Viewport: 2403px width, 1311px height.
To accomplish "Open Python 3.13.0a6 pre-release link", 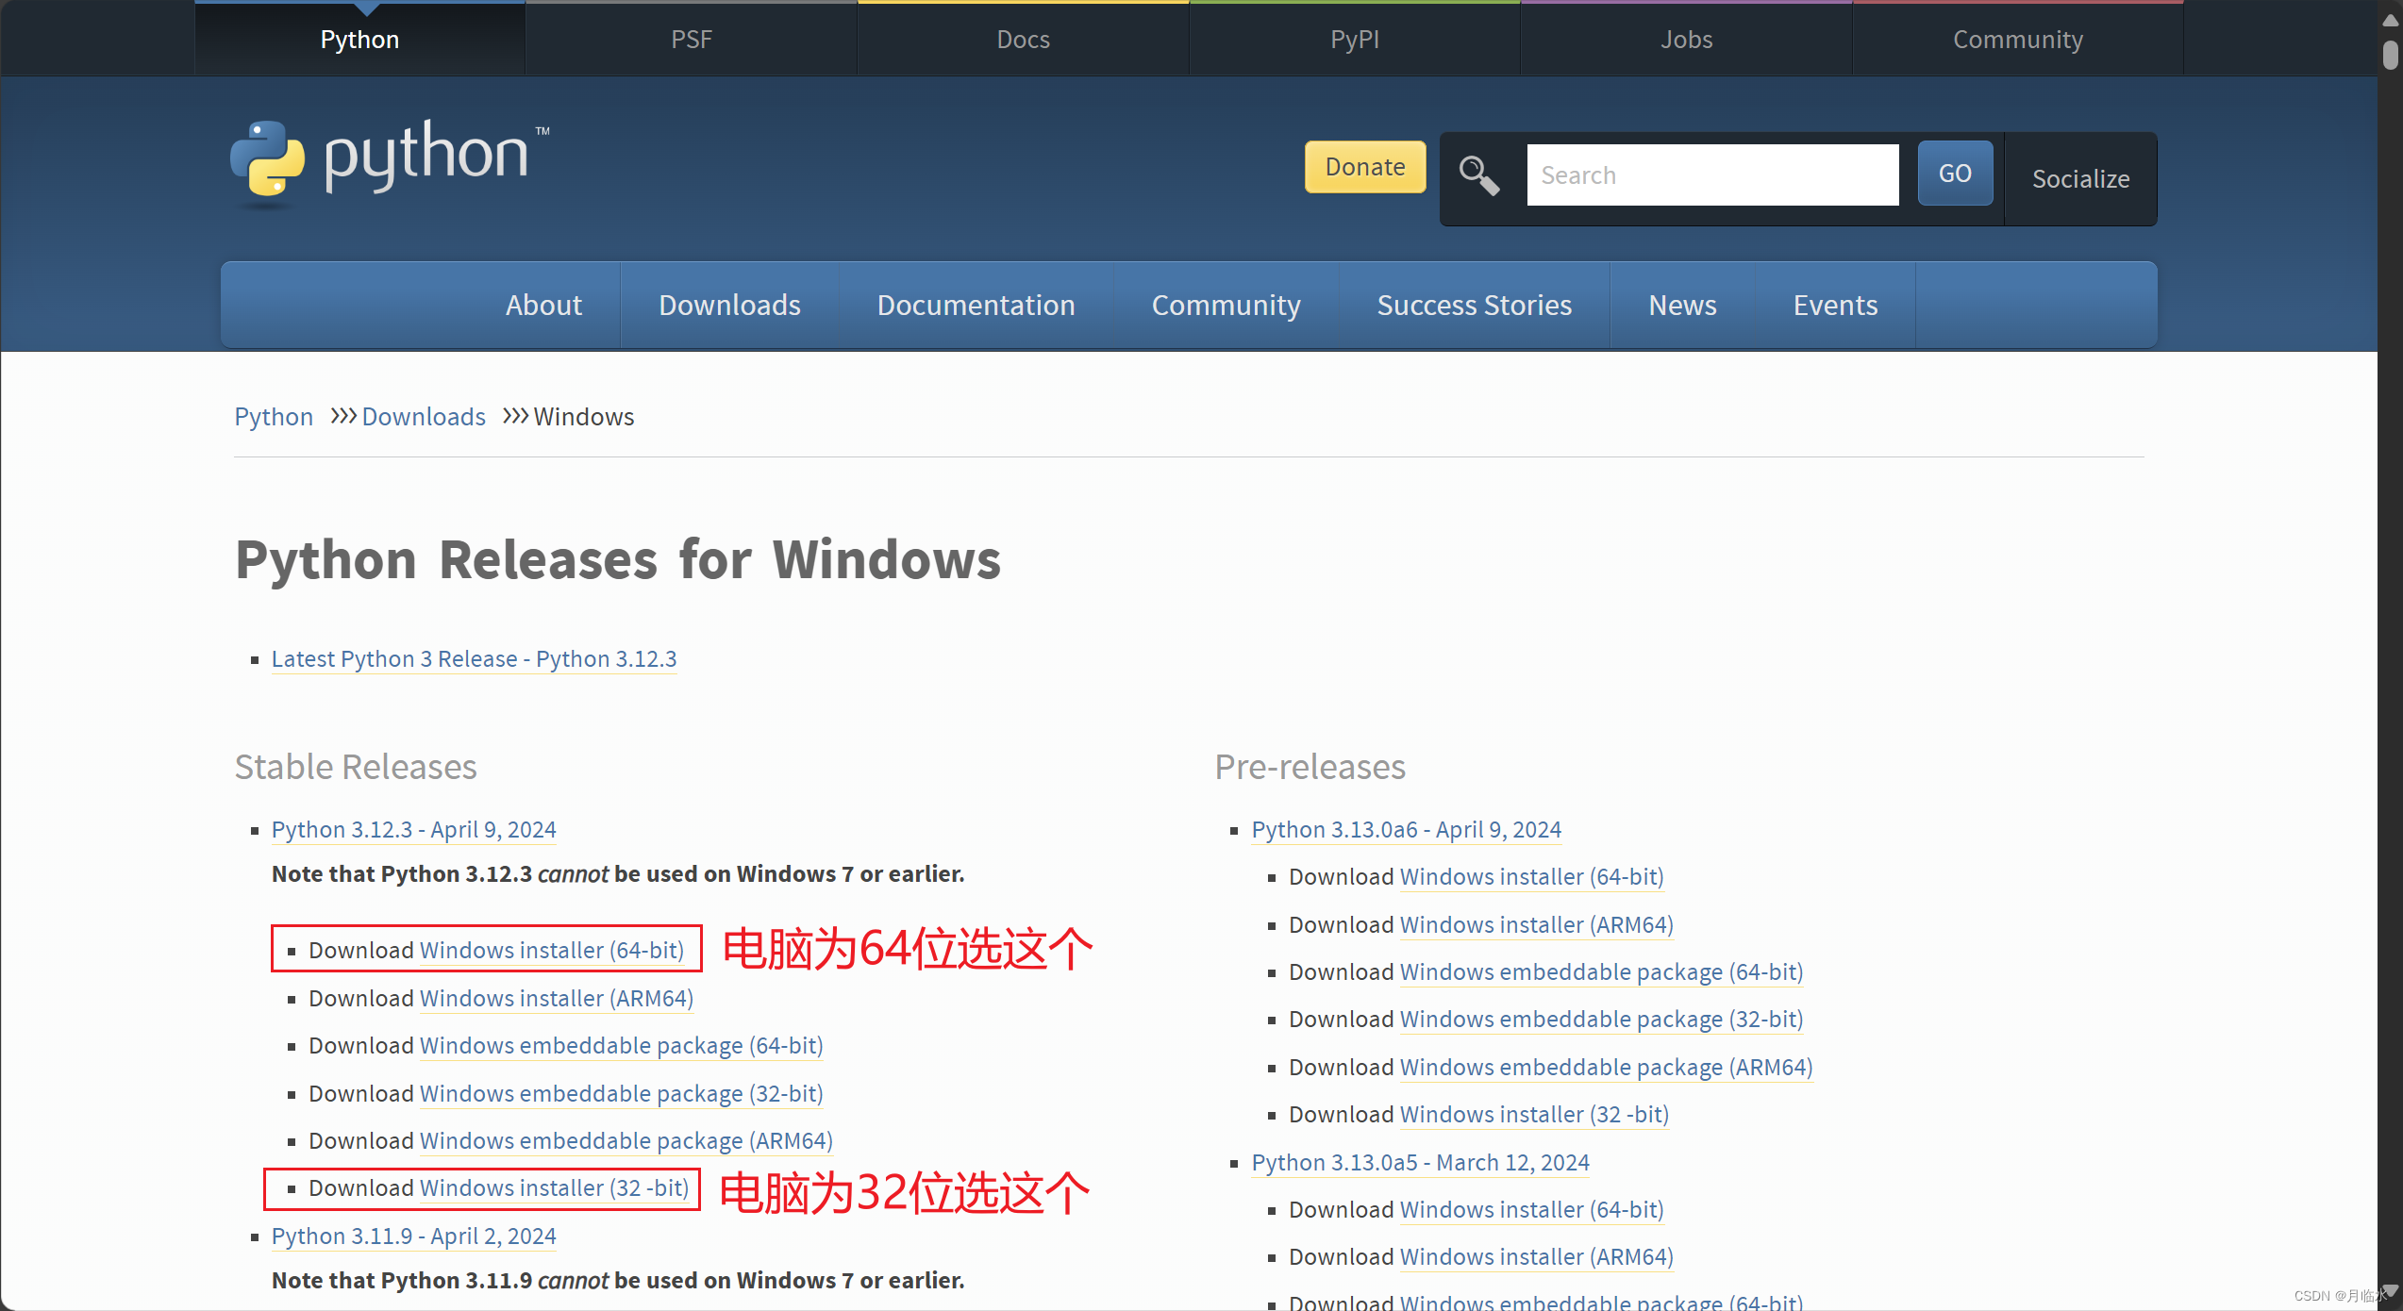I will coord(1406,829).
